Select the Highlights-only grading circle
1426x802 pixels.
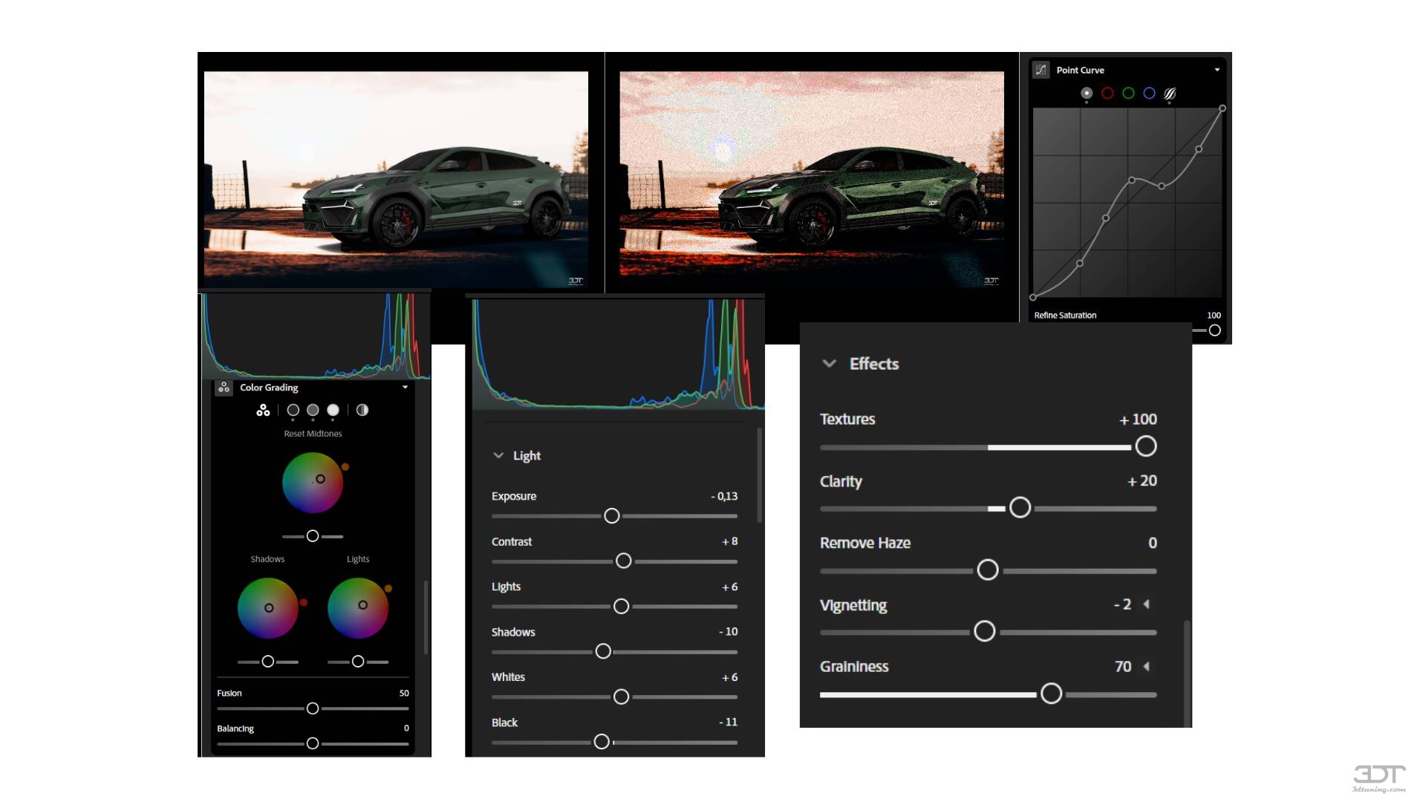click(x=333, y=410)
